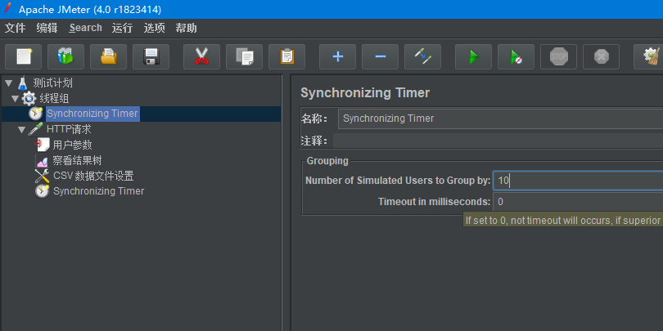Collapse all nodes with the minus icon

(380, 56)
